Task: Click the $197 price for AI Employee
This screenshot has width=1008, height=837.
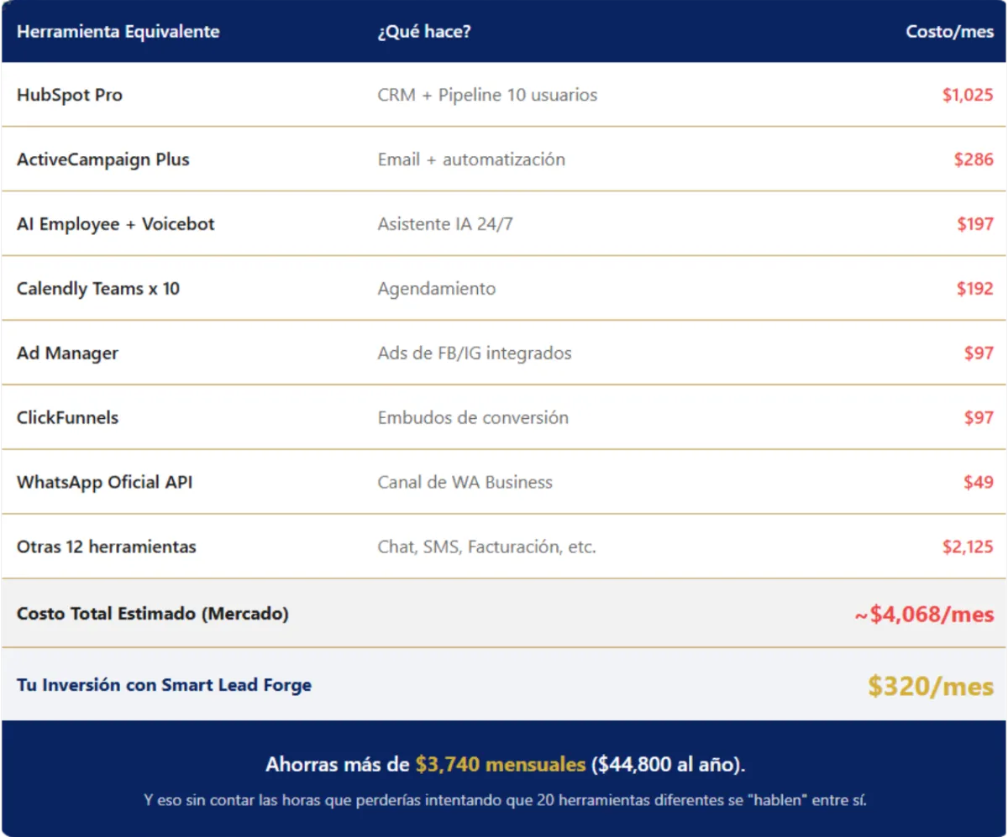Action: (974, 224)
